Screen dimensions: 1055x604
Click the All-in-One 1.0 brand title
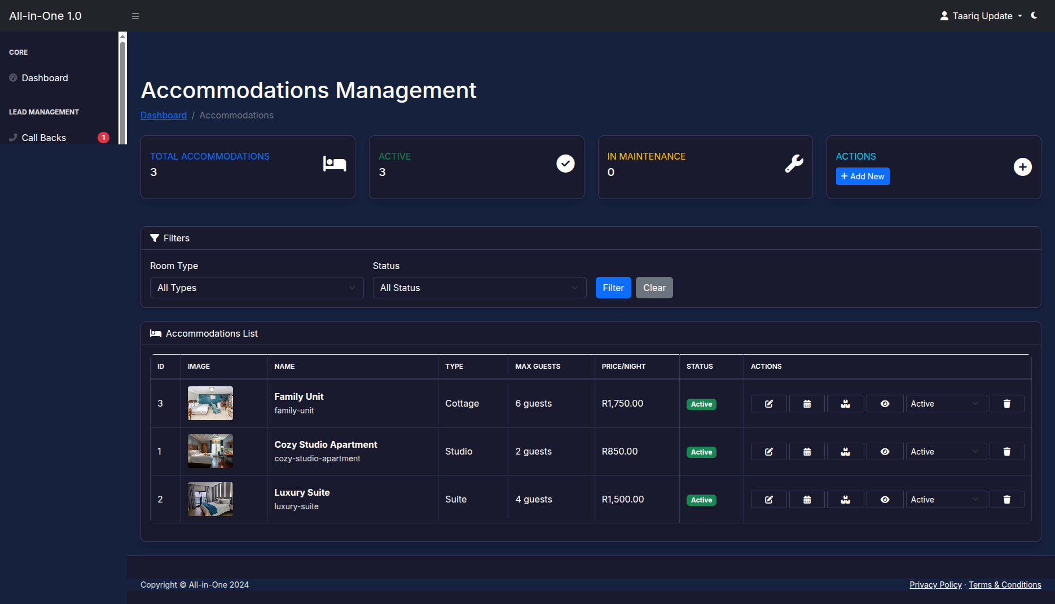point(45,16)
